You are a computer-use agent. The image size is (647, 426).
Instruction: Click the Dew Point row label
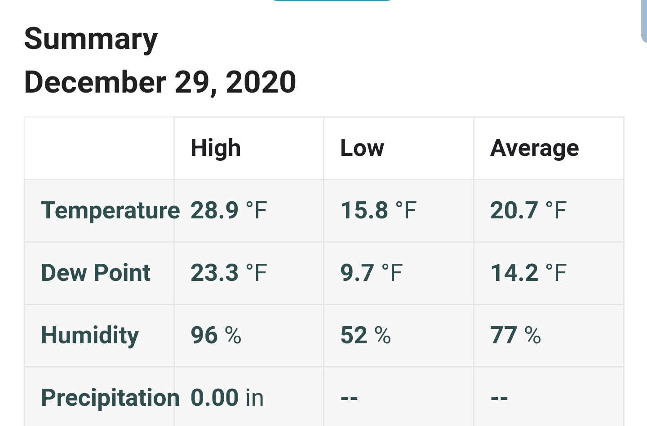click(96, 273)
